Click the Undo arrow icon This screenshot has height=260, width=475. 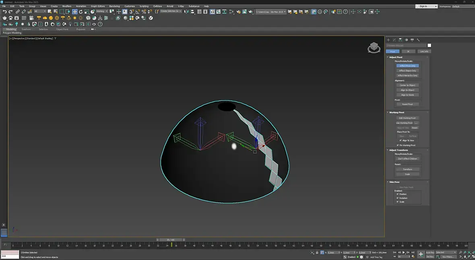[4, 12]
